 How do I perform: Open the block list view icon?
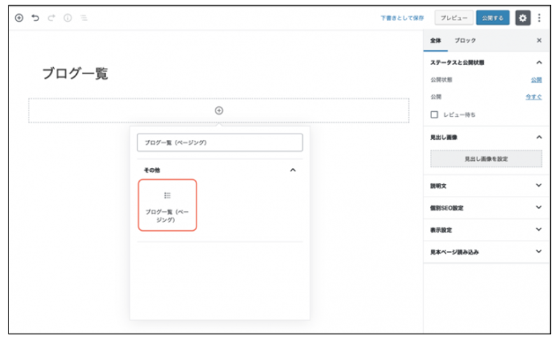pyautogui.click(x=84, y=17)
